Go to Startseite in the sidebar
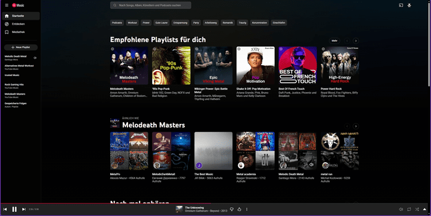 (21, 16)
